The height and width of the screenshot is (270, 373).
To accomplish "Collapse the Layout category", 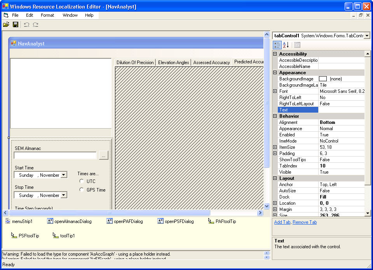I will click(275, 178).
